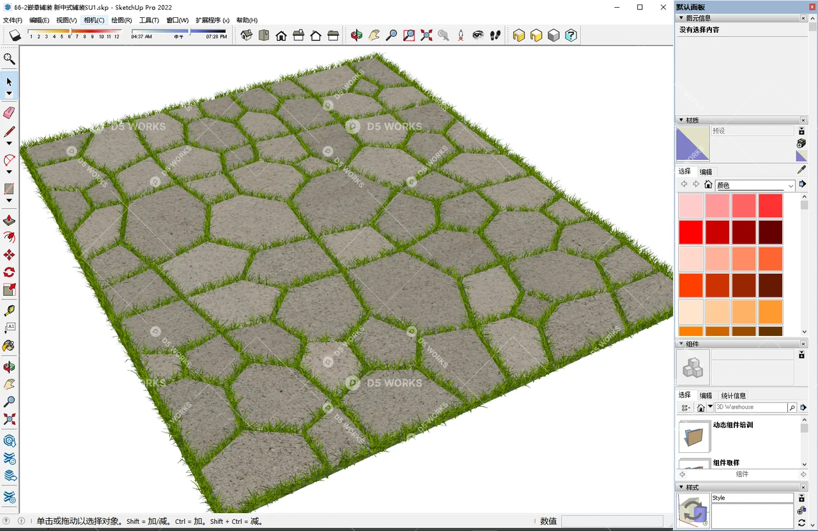The width and height of the screenshot is (818, 531).
Task: Select the Move tool
Action: click(x=9, y=253)
